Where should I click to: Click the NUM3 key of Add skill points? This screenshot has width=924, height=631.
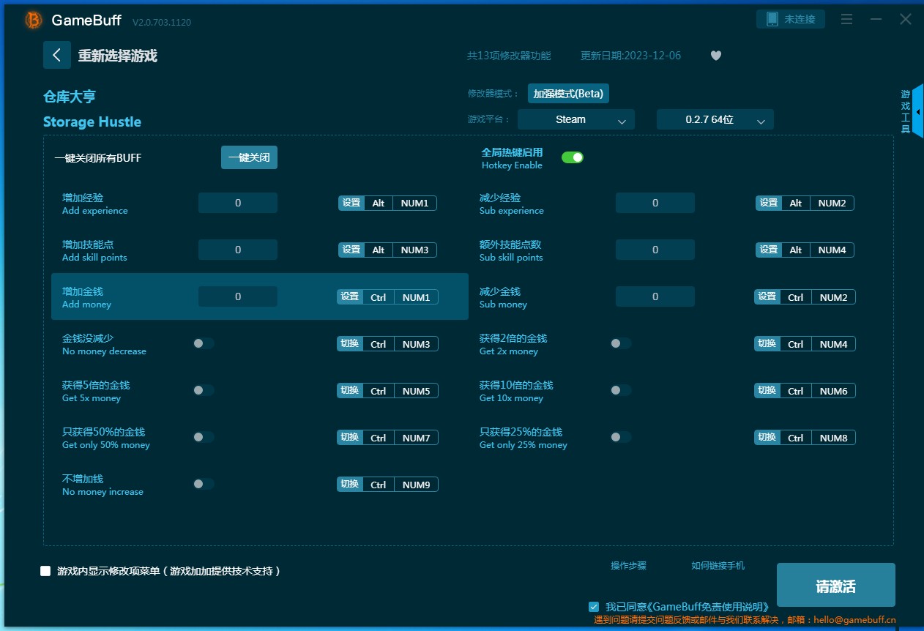[415, 250]
